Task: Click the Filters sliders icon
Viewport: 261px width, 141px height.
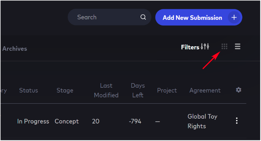Action: pyautogui.click(x=205, y=47)
